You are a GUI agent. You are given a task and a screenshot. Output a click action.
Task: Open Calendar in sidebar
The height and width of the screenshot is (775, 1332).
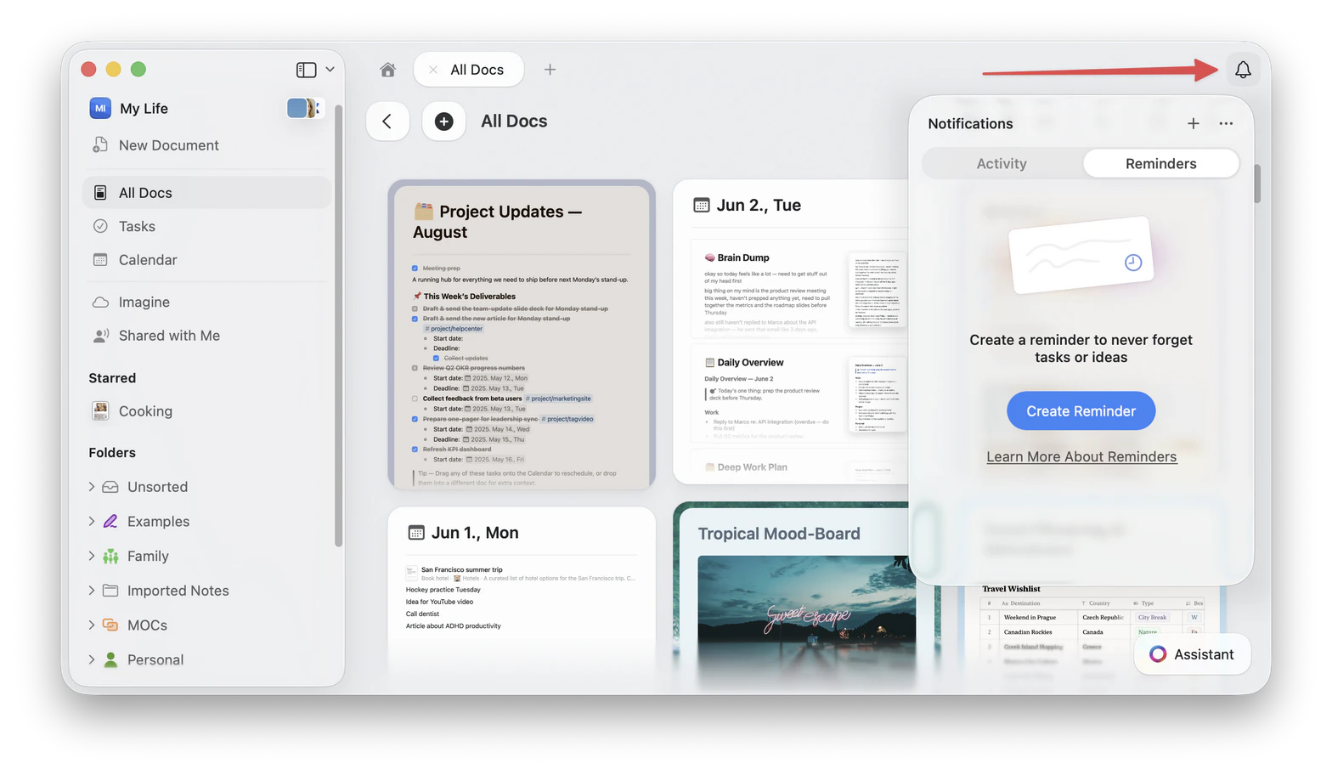[x=206, y=260]
